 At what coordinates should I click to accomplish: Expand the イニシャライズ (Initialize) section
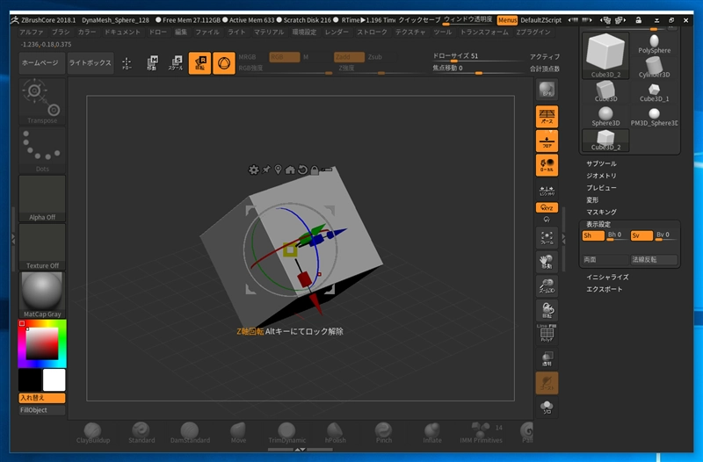point(607,277)
